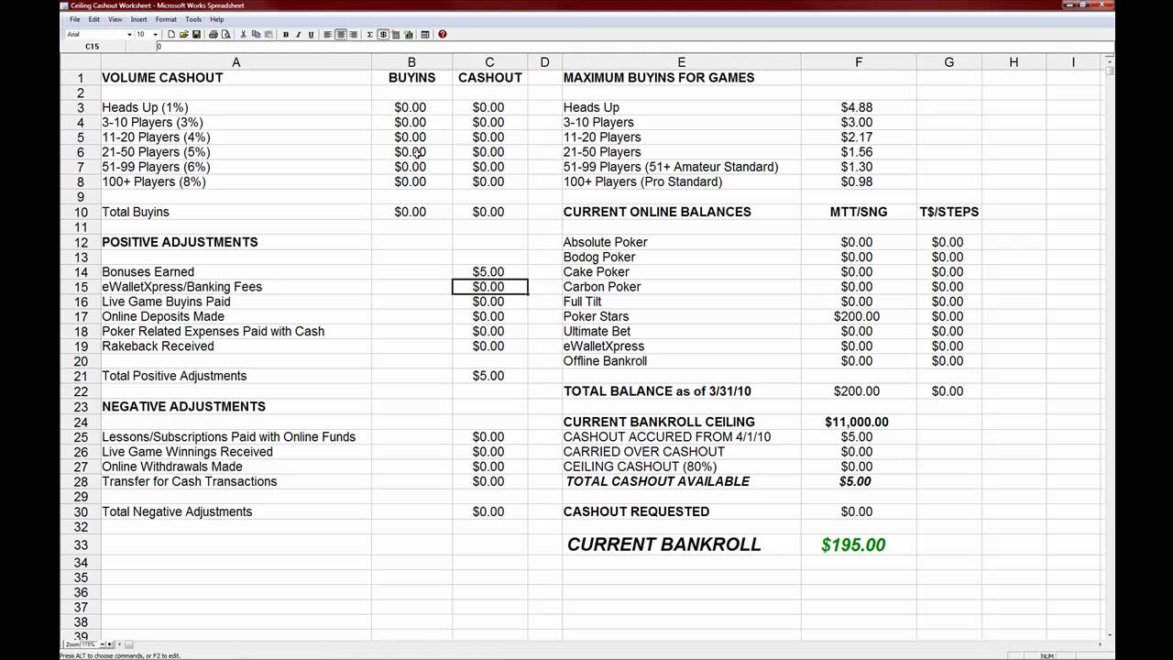Screen dimensions: 1173x660
Task: Open Print Preview from the toolbar
Action: point(226,35)
